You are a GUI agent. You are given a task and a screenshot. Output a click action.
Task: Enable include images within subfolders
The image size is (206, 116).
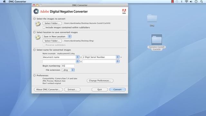(x=44, y=27)
